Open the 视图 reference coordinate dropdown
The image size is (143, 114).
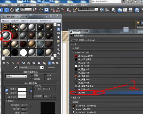tap(26, 9)
